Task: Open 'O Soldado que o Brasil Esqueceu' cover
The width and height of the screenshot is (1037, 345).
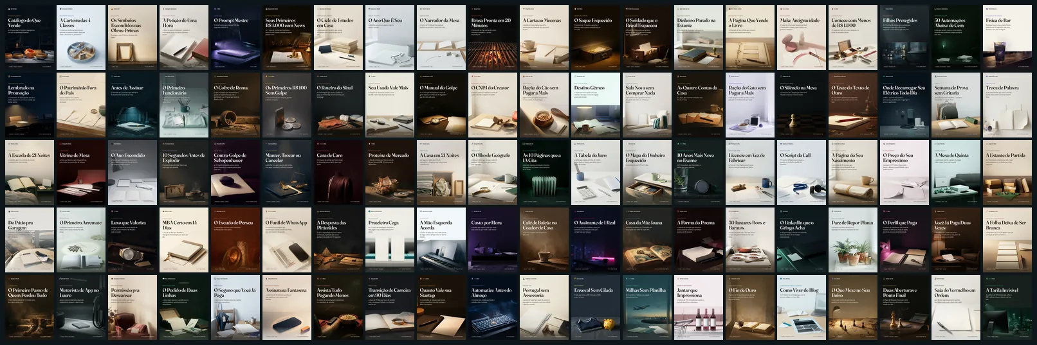Action: (647, 38)
